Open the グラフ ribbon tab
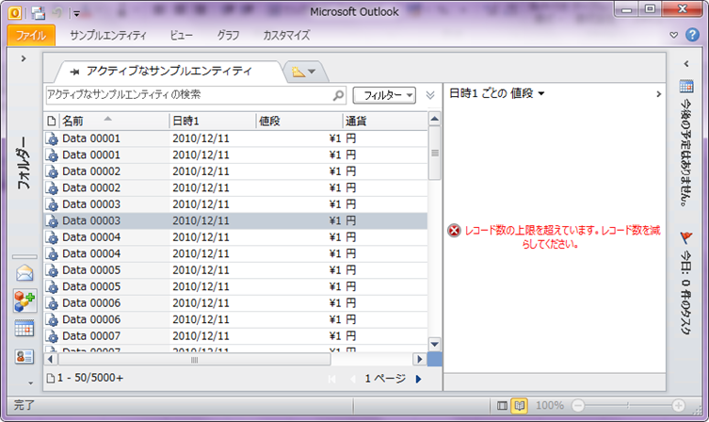This screenshot has width=709, height=422. (x=228, y=35)
